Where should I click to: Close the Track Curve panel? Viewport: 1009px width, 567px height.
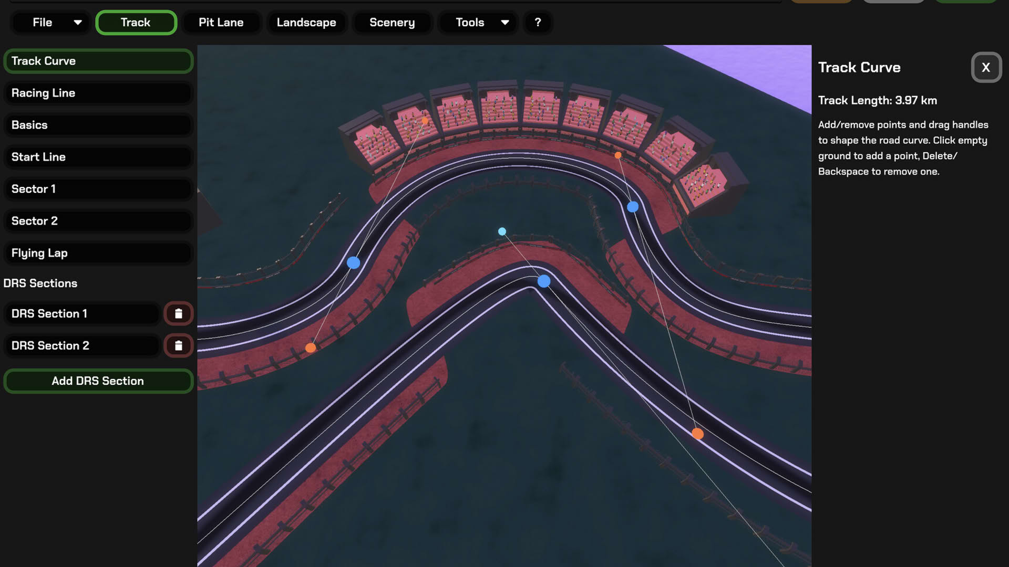click(x=986, y=67)
